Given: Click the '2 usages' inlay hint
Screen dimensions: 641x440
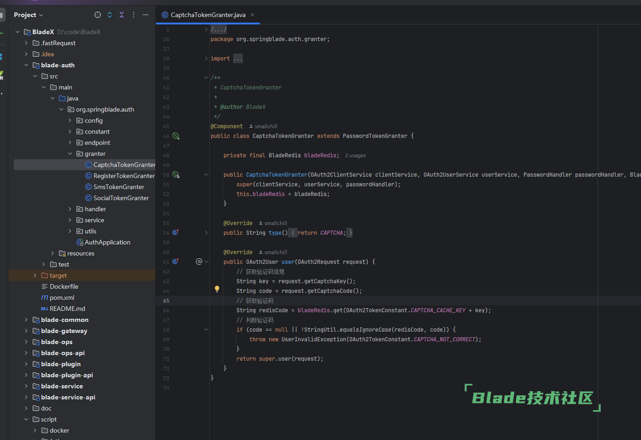Looking at the screenshot, I should pyautogui.click(x=355, y=155).
